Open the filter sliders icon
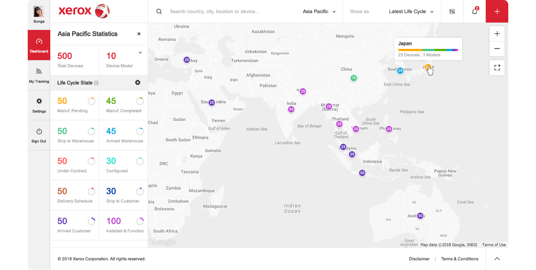 [452, 11]
